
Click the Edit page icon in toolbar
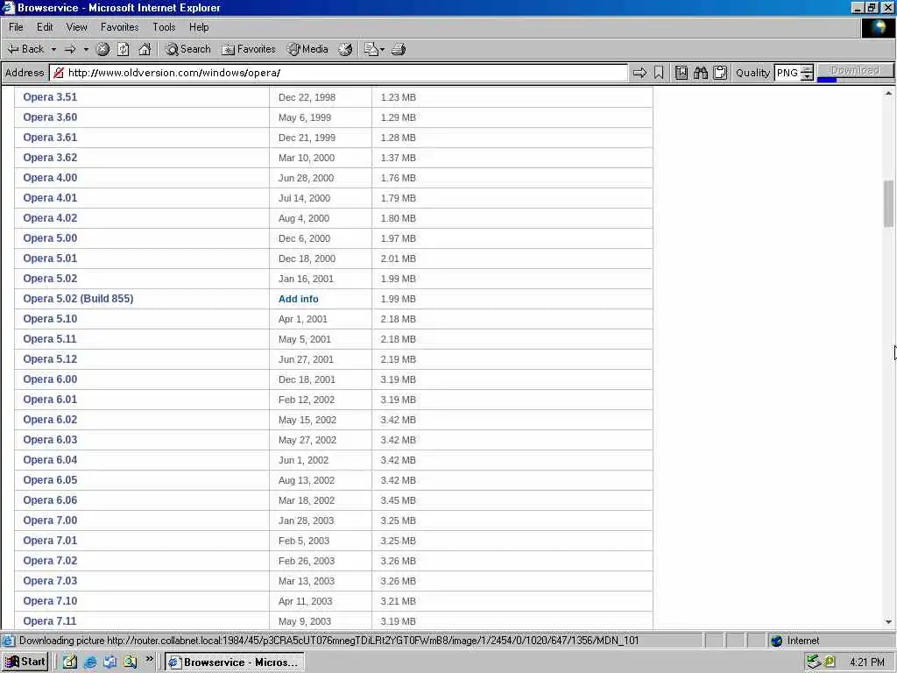[x=371, y=49]
